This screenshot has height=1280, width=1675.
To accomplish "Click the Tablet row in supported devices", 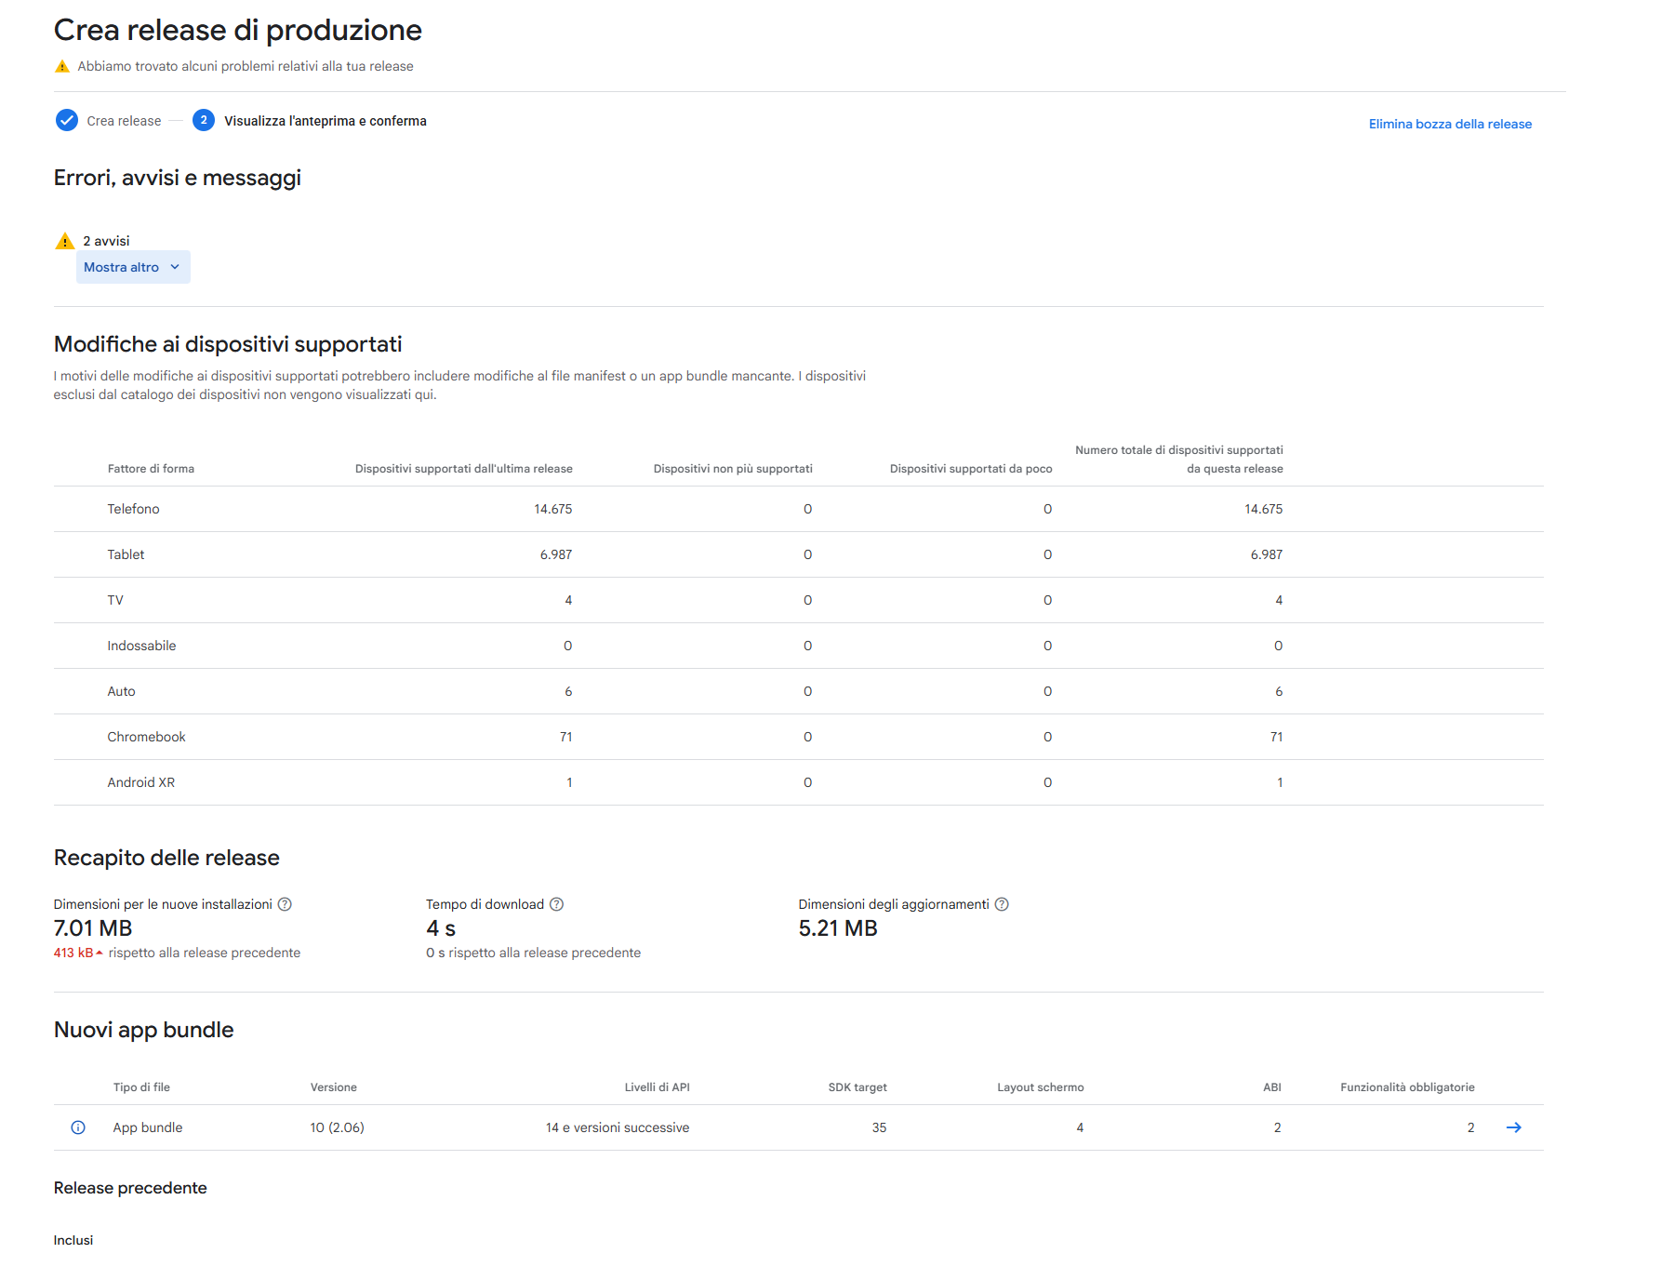I will 126,554.
